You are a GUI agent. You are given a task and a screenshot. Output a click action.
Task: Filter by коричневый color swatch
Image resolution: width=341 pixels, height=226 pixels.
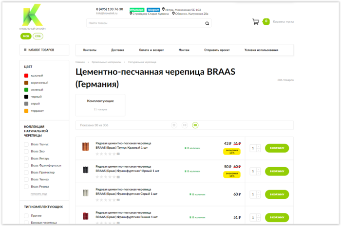(26, 83)
